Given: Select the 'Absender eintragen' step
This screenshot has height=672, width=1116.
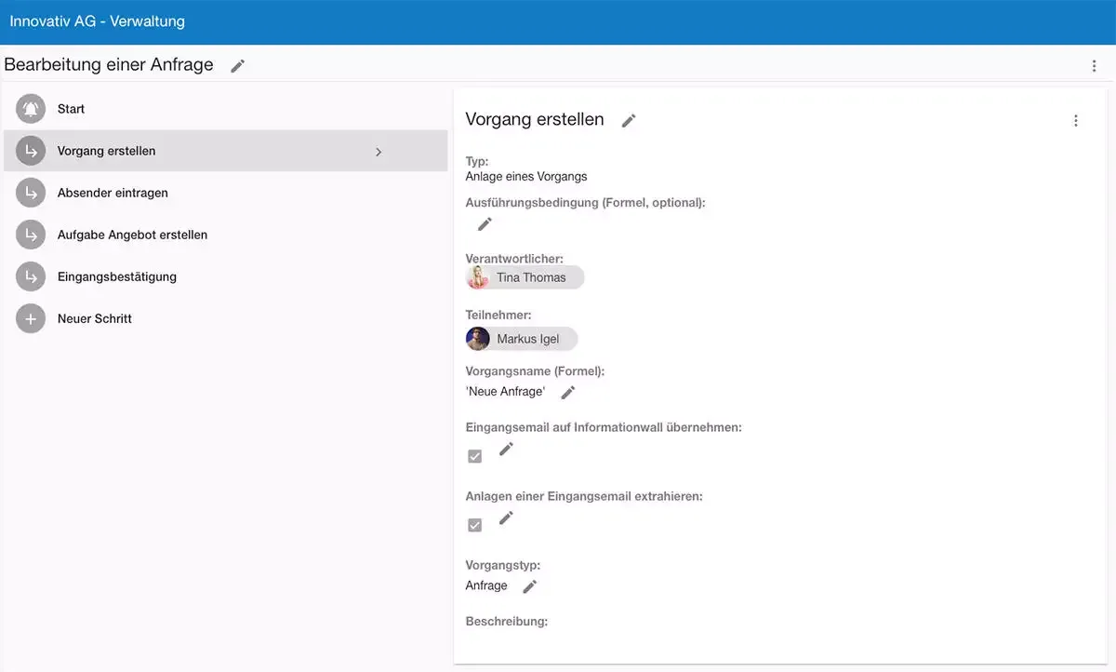Looking at the screenshot, I should (x=113, y=193).
